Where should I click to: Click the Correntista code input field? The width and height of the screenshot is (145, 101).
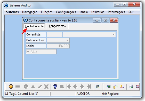pos(54,34)
